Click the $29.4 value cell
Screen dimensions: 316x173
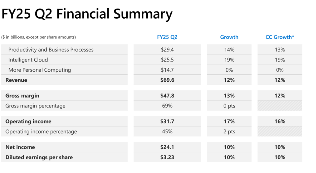point(167,50)
